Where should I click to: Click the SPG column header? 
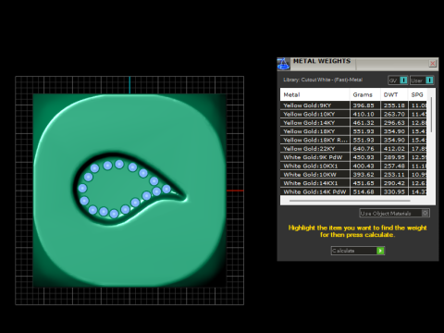pos(417,94)
